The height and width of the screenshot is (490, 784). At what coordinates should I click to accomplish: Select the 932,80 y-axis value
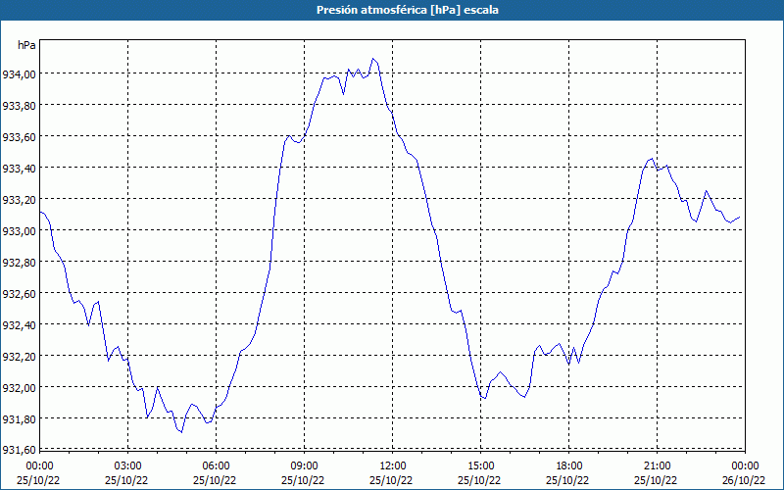(x=19, y=263)
